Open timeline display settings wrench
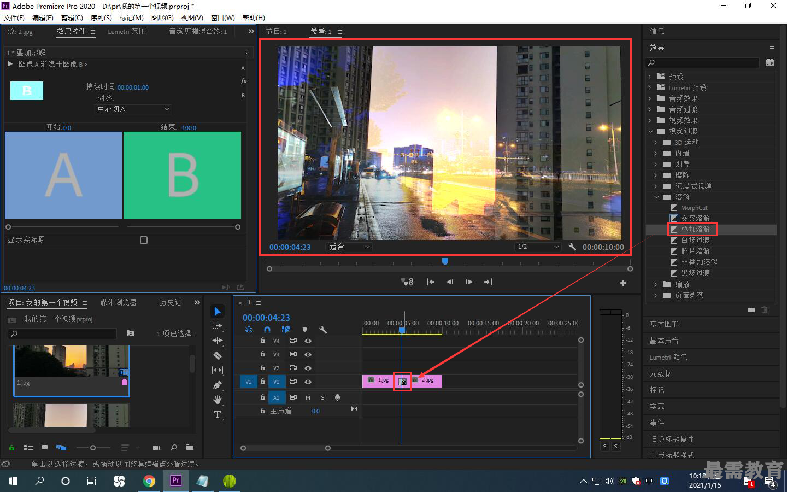This screenshot has width=787, height=492. 323,330
